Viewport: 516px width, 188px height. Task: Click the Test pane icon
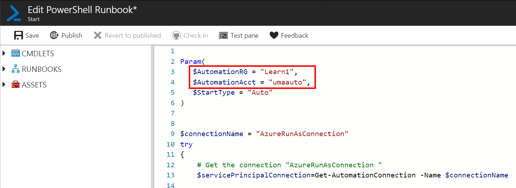223,35
